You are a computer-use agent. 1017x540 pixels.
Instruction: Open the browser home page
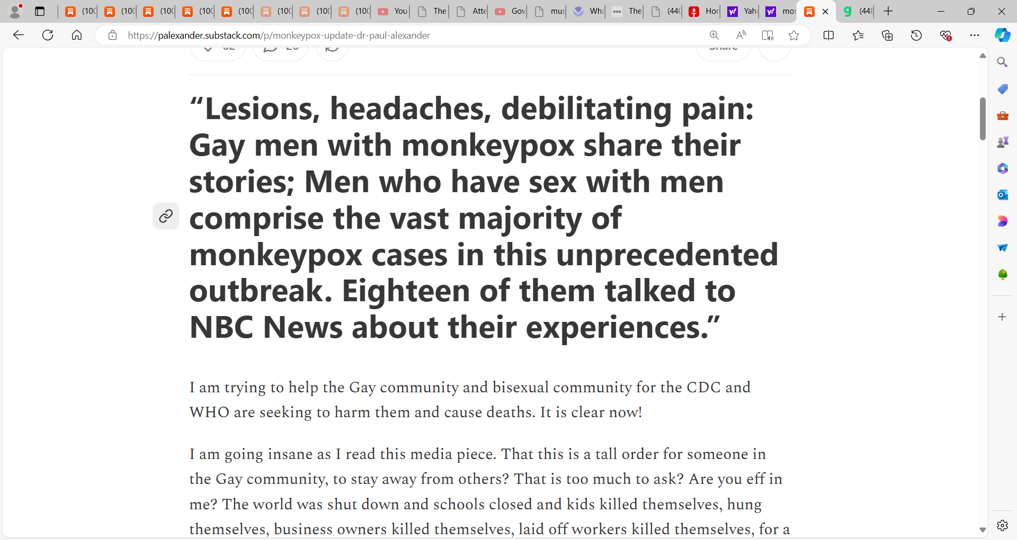click(77, 35)
